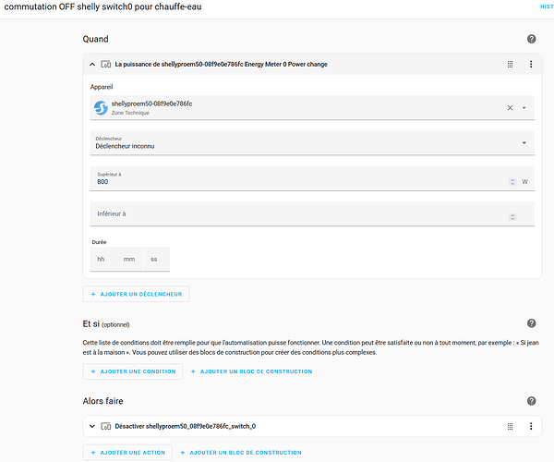554x462 pixels.
Task: Click Ajouter une condition button
Action: point(131,371)
